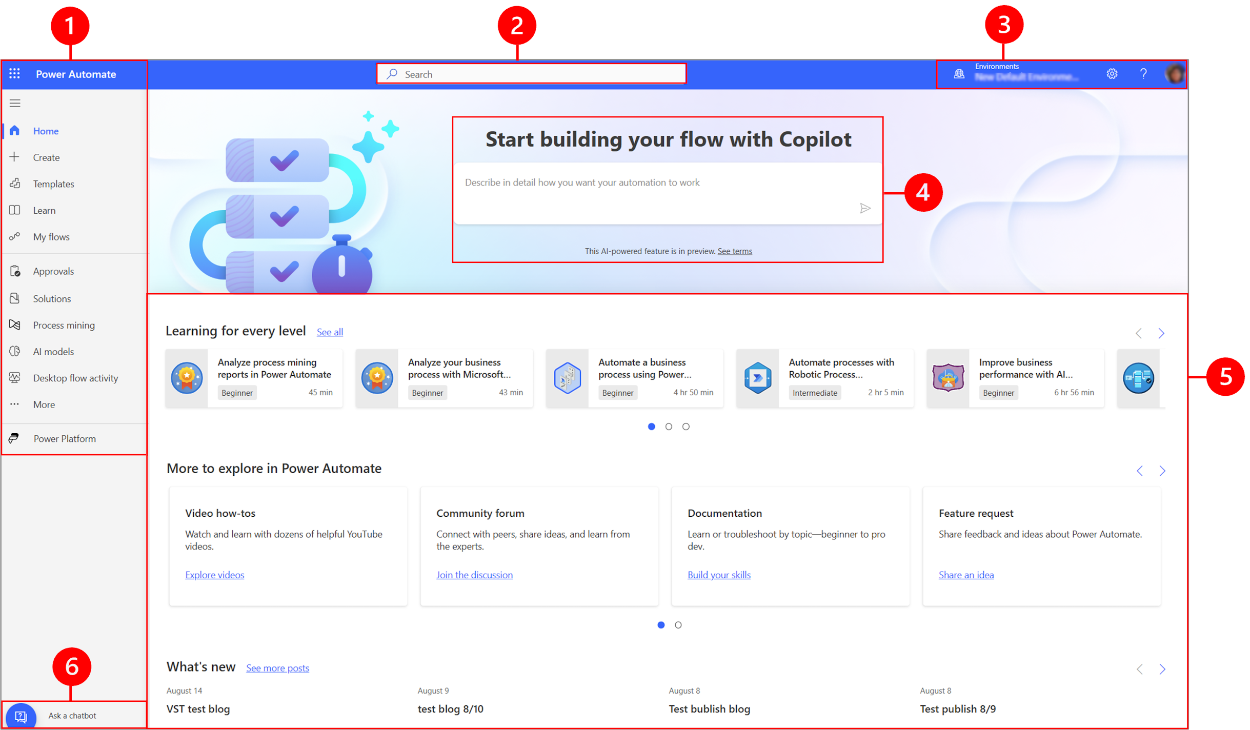Expand the More menu item

point(44,404)
